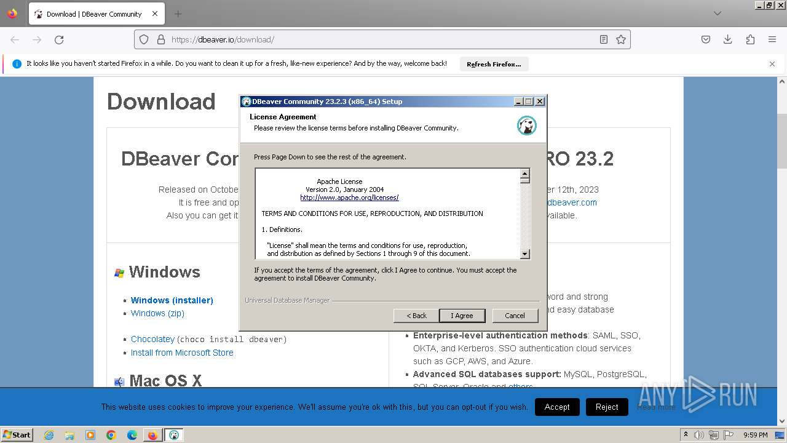Click I Agree in the DBeaver setup
787x443 pixels.
point(462,316)
